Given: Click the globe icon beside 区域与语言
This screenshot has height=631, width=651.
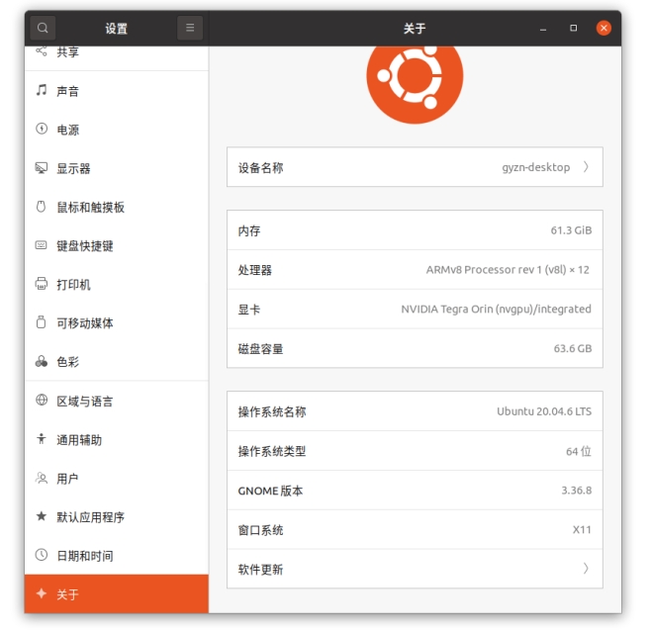Looking at the screenshot, I should click(x=42, y=401).
